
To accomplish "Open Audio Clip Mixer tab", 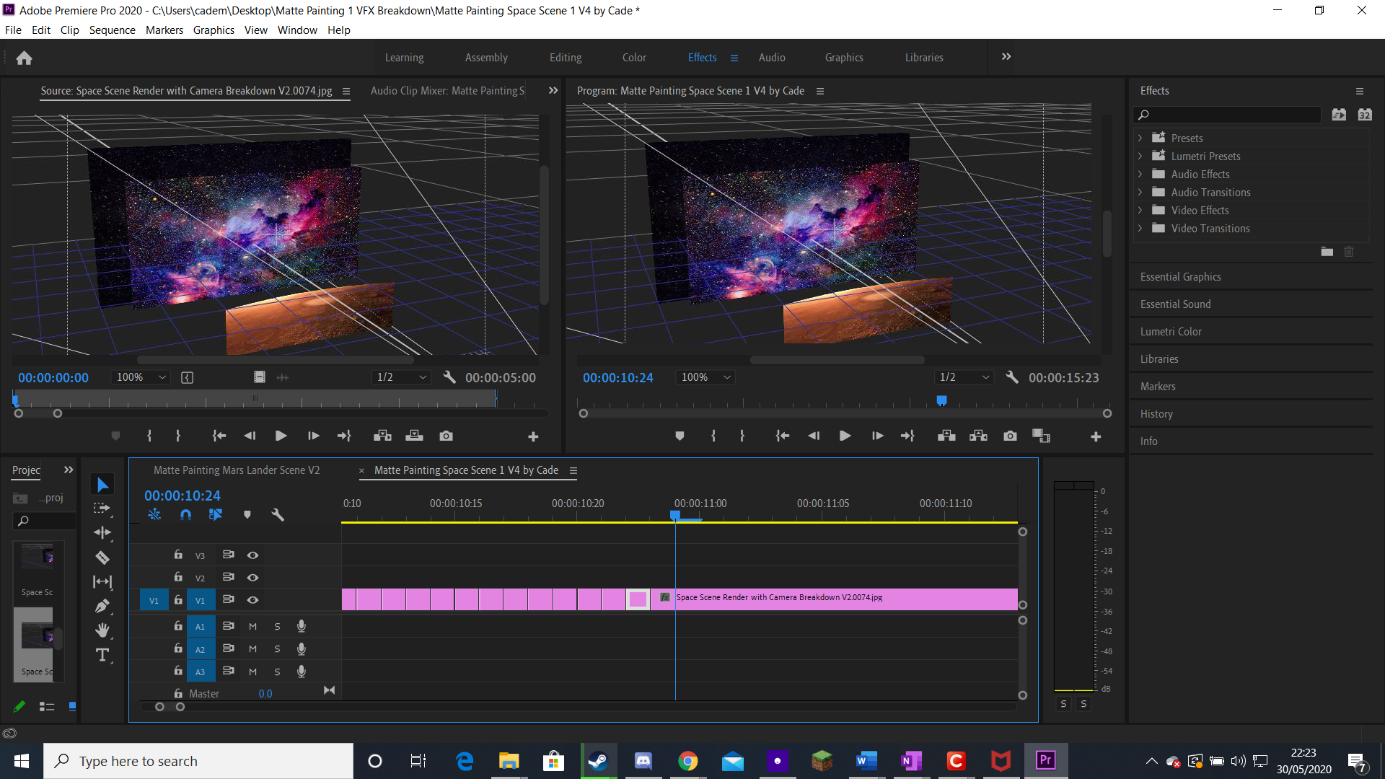I will coord(447,91).
